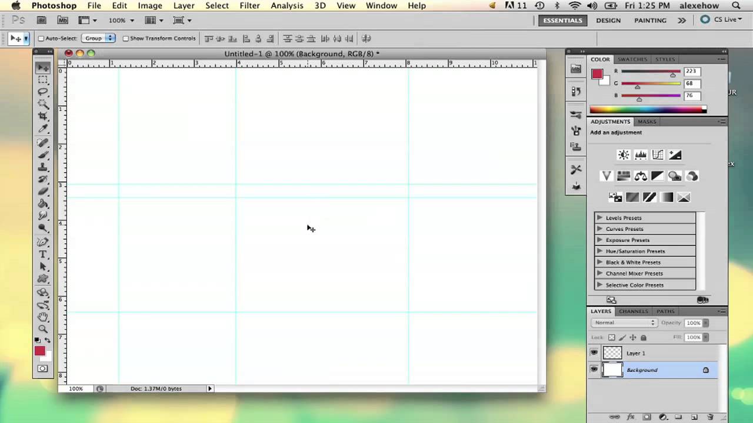Select the Quick Selection tool

point(43,105)
